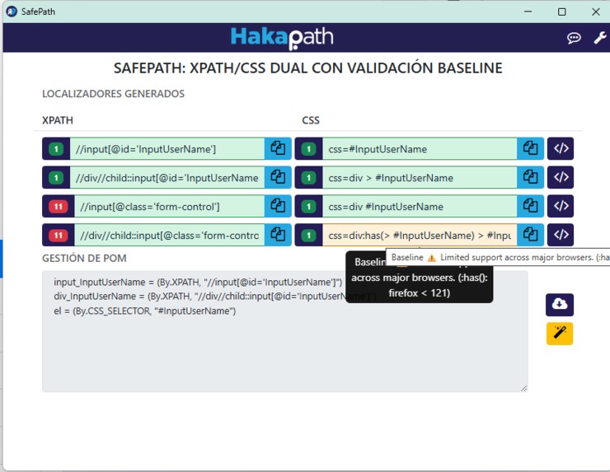Click XPath field //div//child::input[@id='InputUserName
This screenshot has height=472, width=610.
[x=167, y=177]
